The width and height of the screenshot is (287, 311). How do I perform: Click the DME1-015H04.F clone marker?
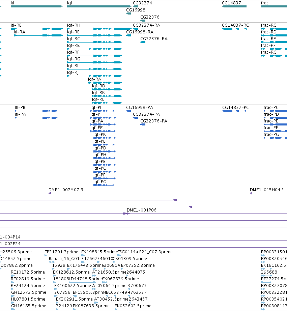coord(251,193)
